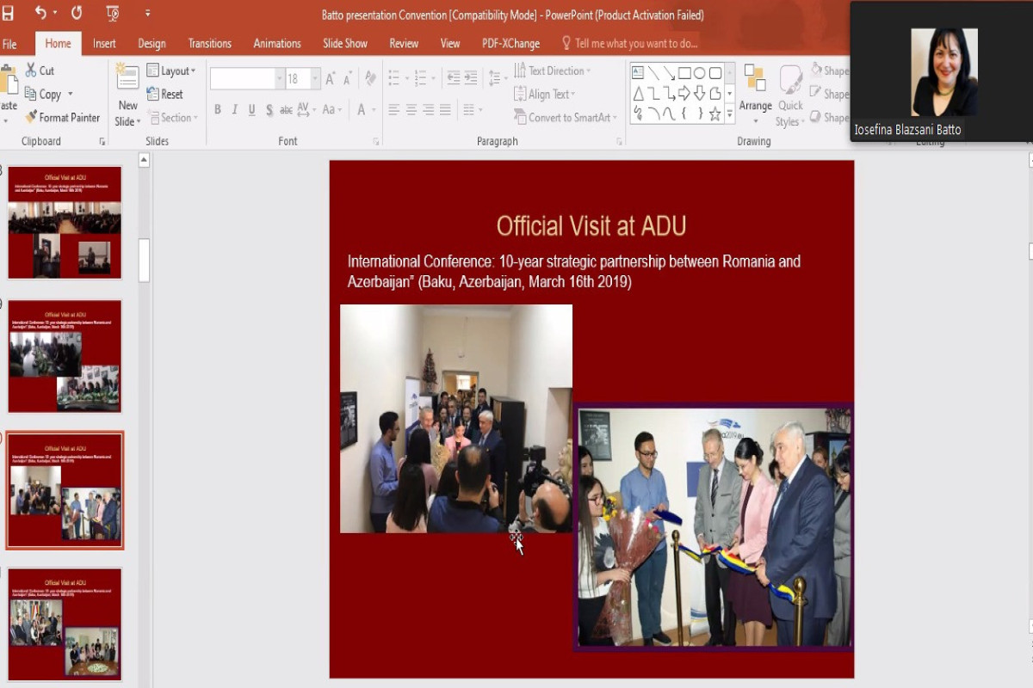The width and height of the screenshot is (1033, 688).
Task: Click the Font Color button
Action: pyautogui.click(x=362, y=109)
